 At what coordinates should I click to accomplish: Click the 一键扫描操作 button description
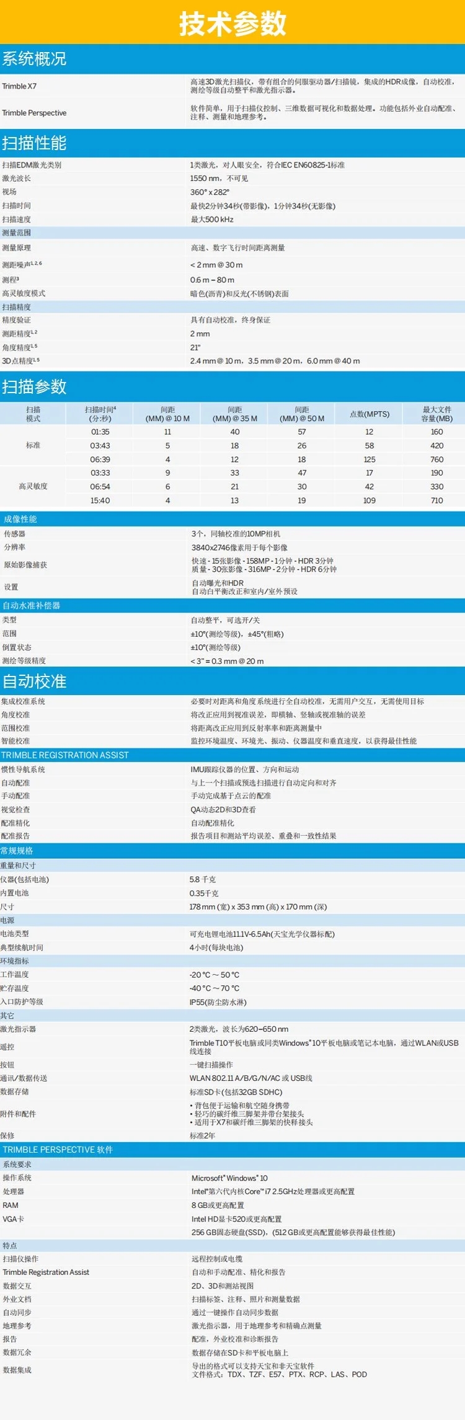point(211,1065)
